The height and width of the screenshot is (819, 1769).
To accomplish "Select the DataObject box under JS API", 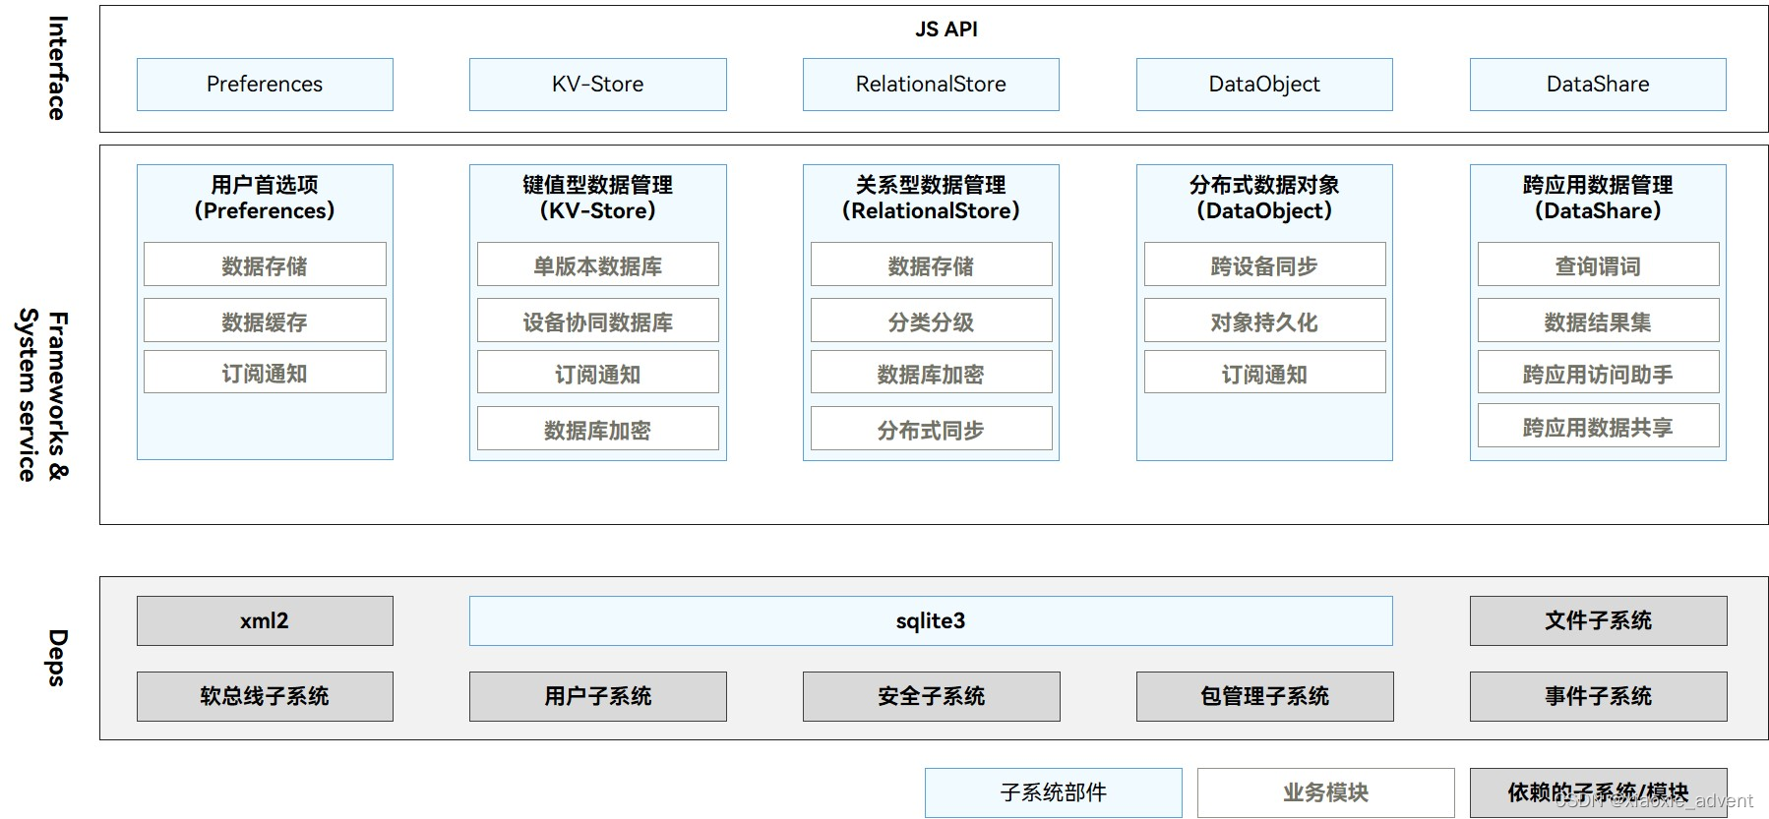I will coord(1264,85).
